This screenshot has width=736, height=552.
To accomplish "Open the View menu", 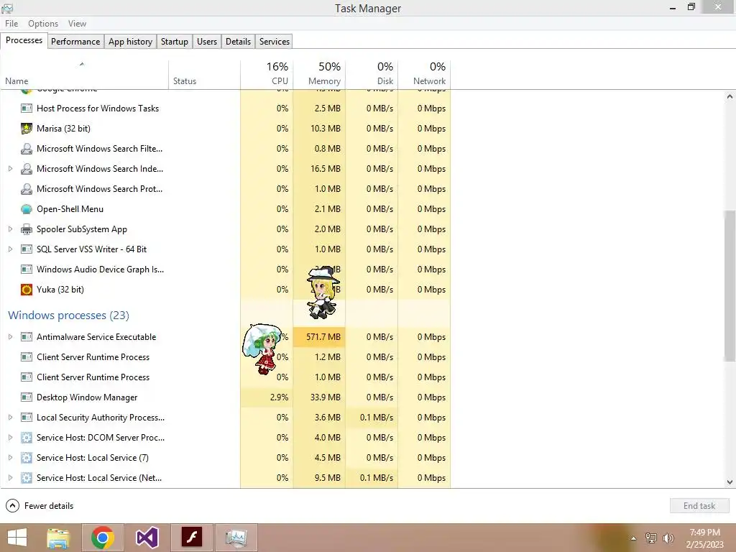I will [77, 24].
